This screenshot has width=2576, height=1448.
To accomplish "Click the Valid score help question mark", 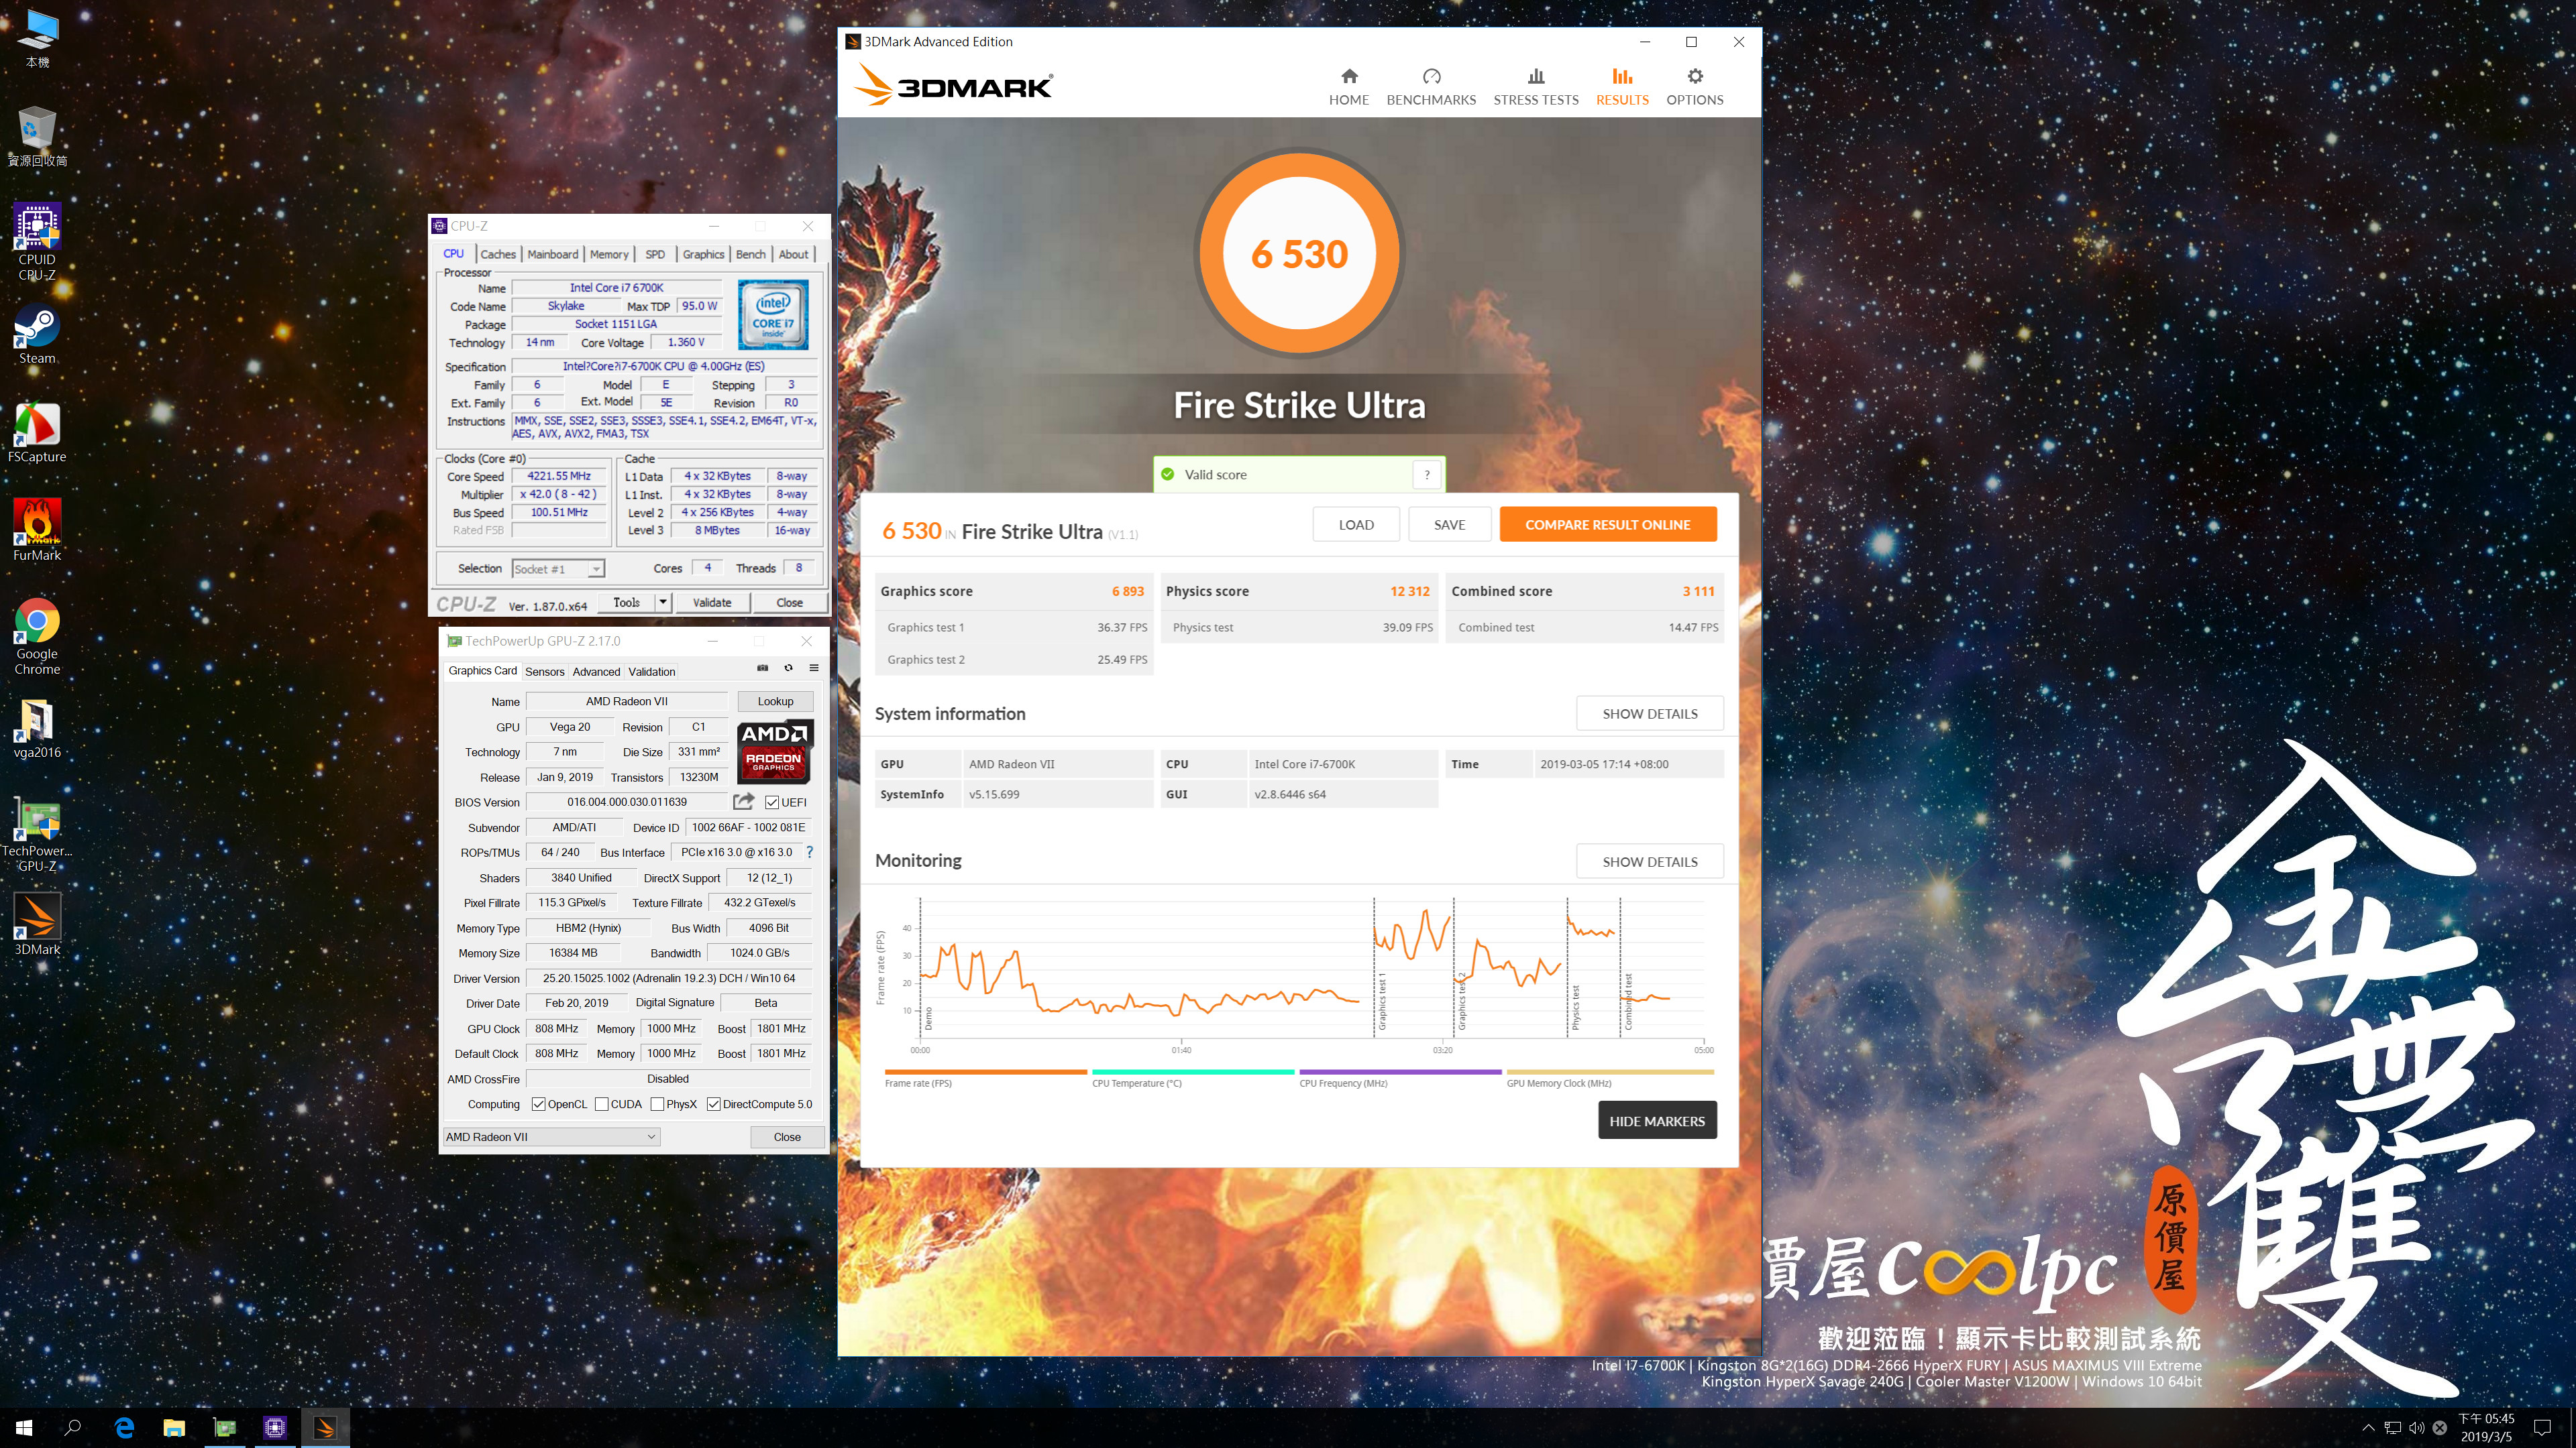I will 1427,475.
